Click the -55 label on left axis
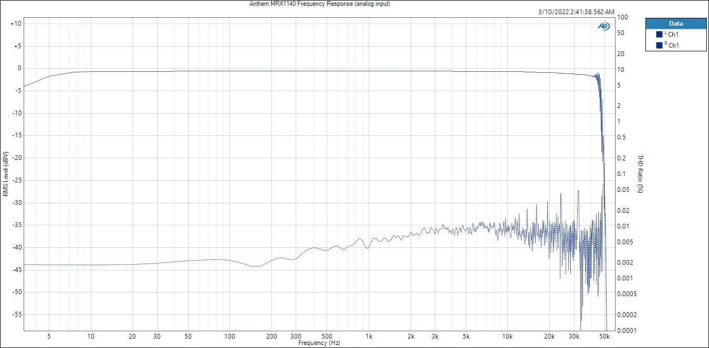 click(x=16, y=314)
